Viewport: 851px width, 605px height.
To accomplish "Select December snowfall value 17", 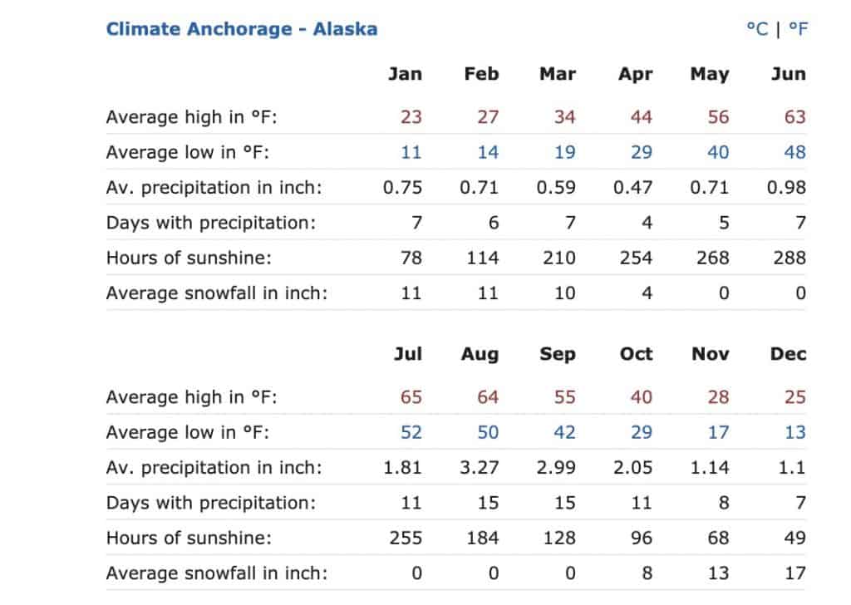I will (x=795, y=573).
